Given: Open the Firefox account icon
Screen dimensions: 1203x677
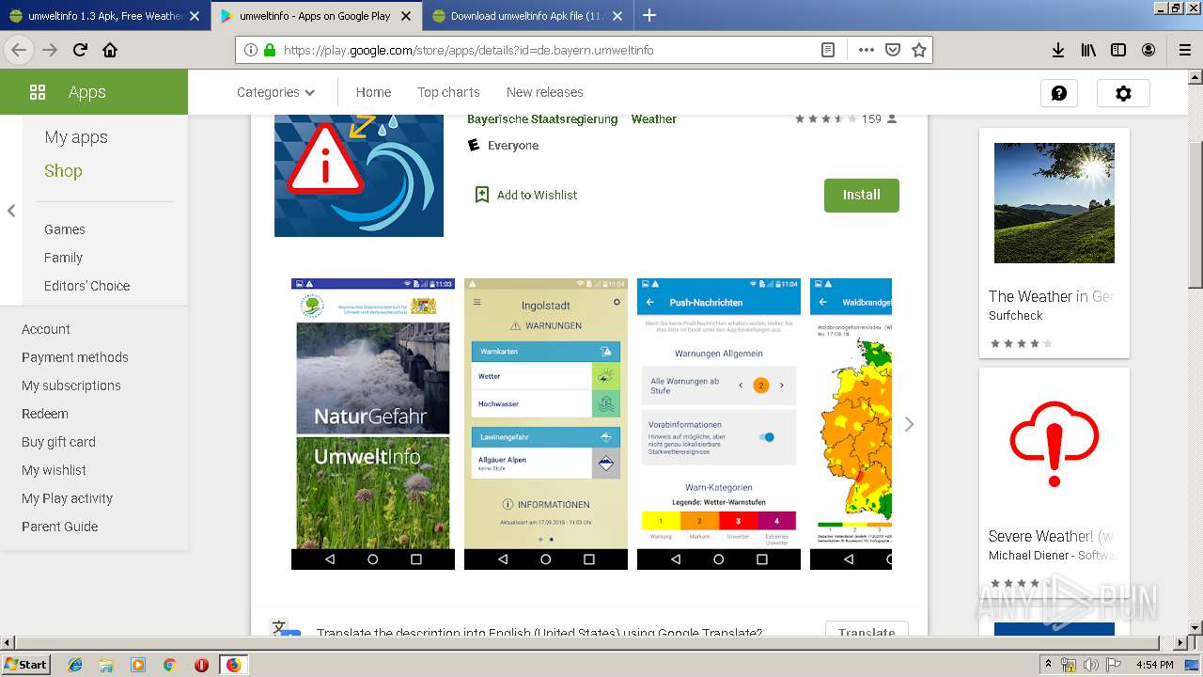Looking at the screenshot, I should click(1148, 50).
